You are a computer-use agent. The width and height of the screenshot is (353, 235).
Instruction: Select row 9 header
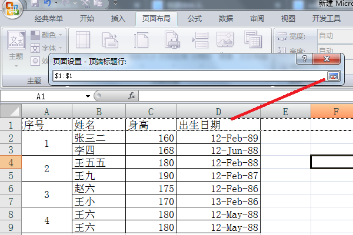point(11,227)
